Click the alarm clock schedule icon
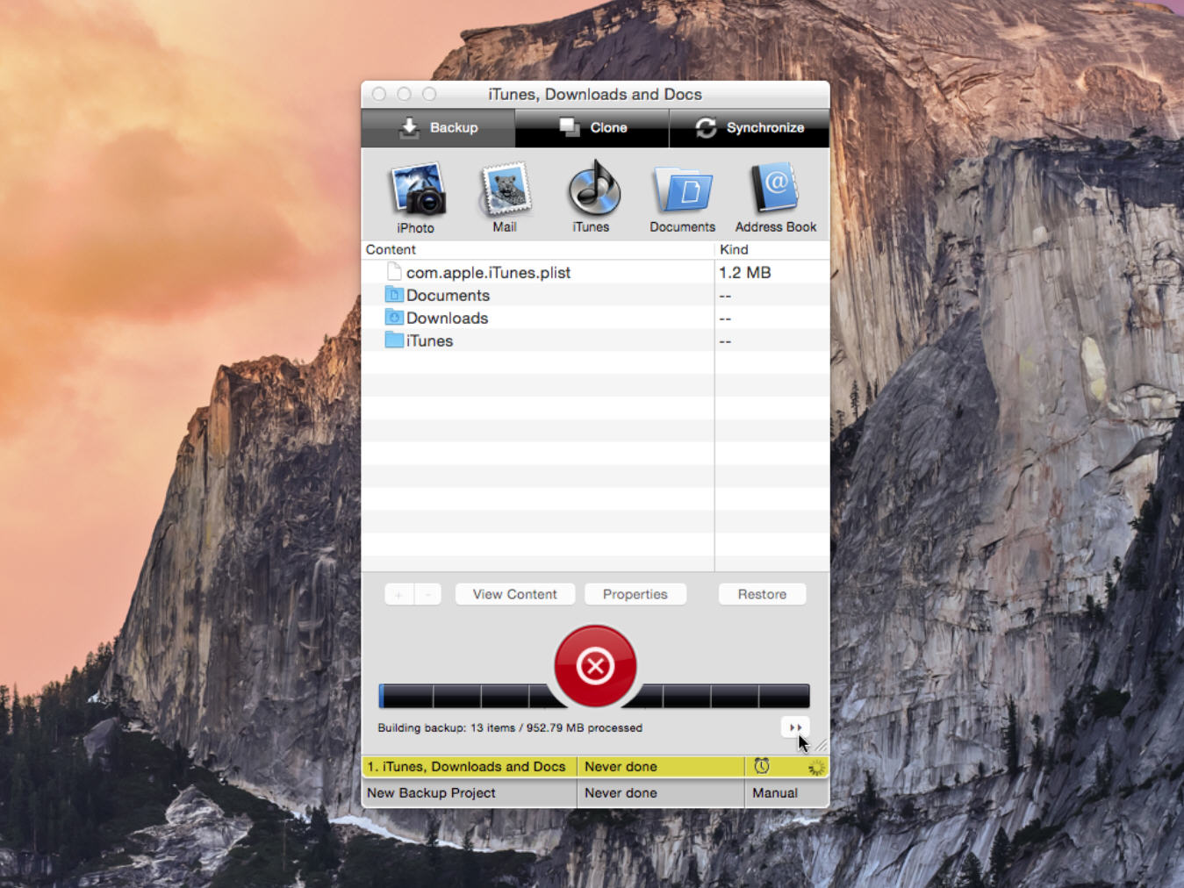The width and height of the screenshot is (1184, 888). pyautogui.click(x=762, y=766)
